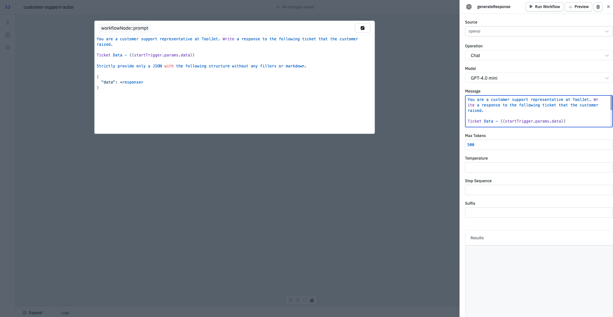Open settings gear in left sidebar
The width and height of the screenshot is (613, 317).
pos(8,47)
